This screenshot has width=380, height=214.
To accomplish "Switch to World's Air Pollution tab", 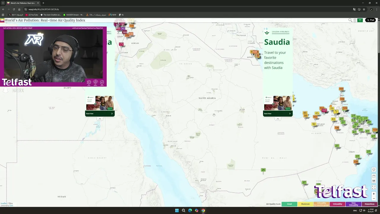I will 23,3.
